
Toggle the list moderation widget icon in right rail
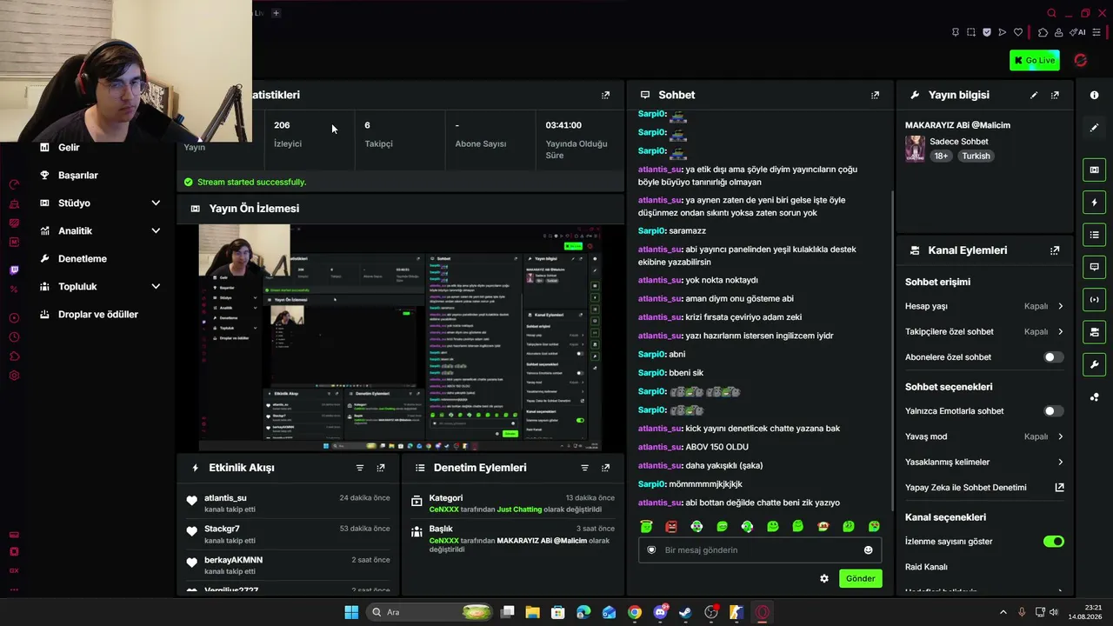tap(1094, 235)
